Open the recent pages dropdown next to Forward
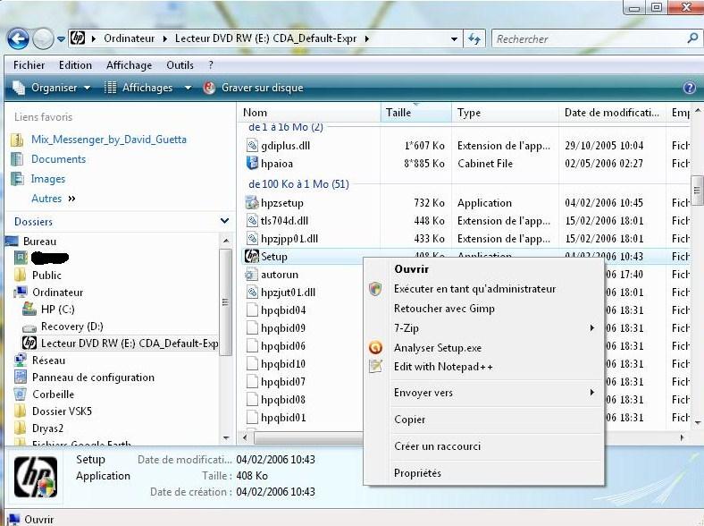 click(61, 39)
